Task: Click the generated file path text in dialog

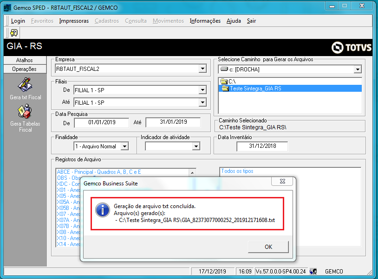Action: click(x=197, y=220)
